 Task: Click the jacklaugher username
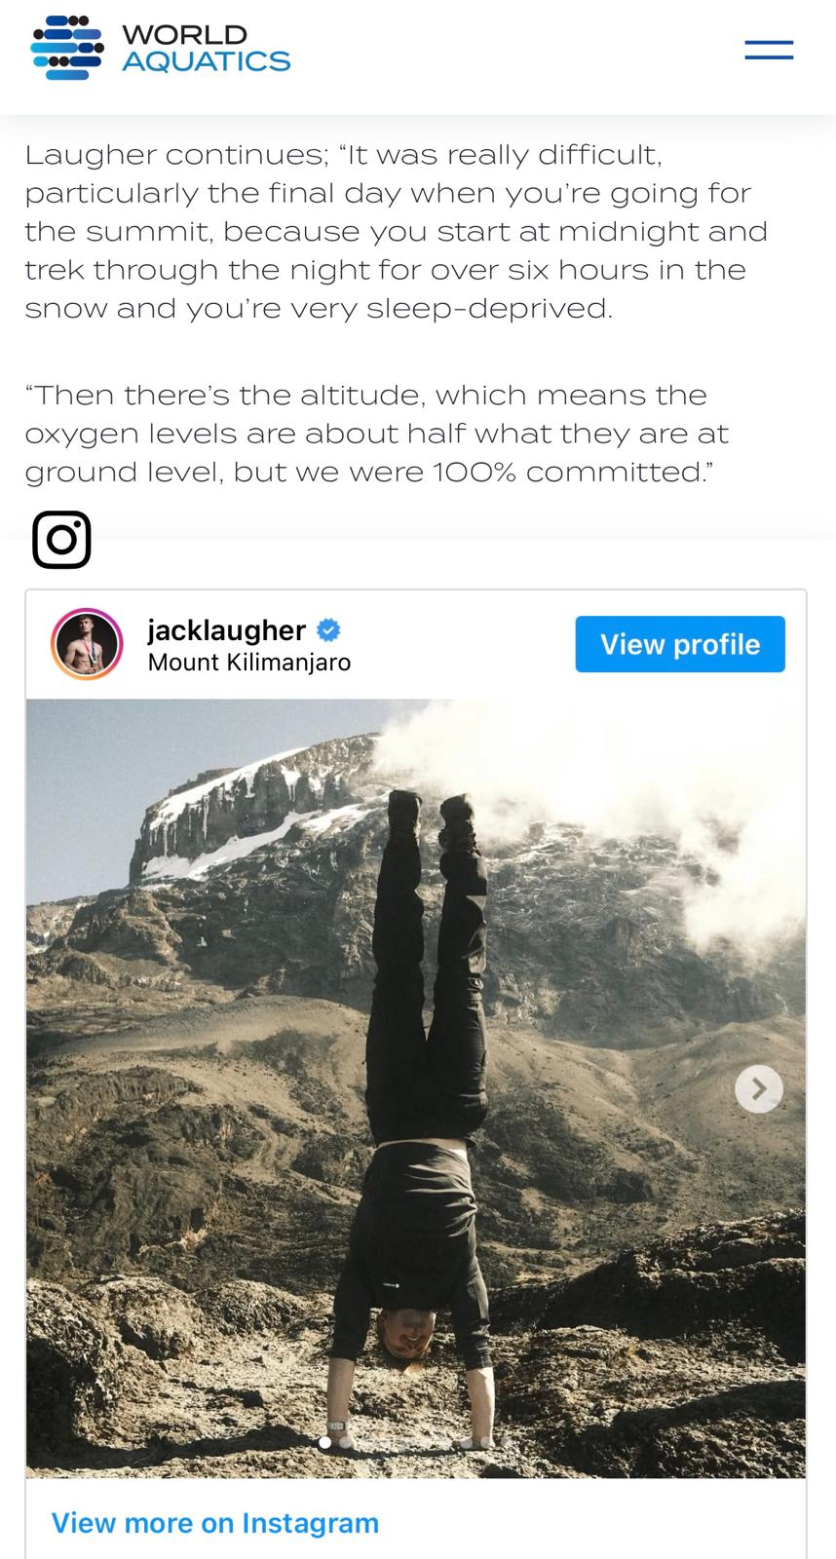(x=226, y=629)
